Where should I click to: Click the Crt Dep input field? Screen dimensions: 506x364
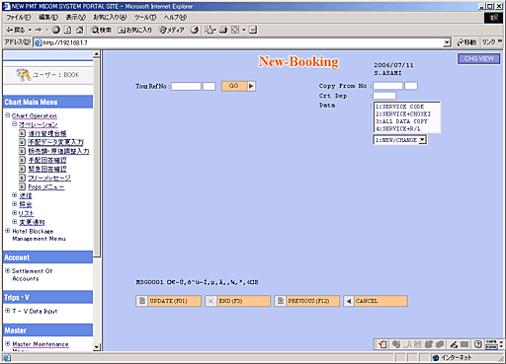pos(384,96)
